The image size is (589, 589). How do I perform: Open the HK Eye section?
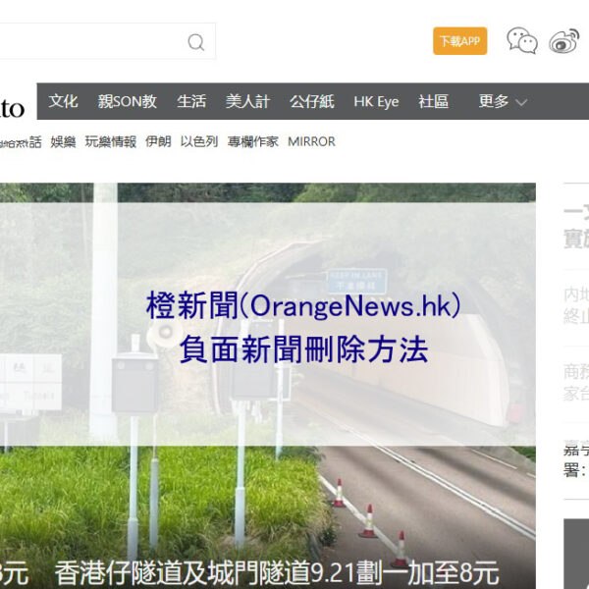click(x=376, y=102)
